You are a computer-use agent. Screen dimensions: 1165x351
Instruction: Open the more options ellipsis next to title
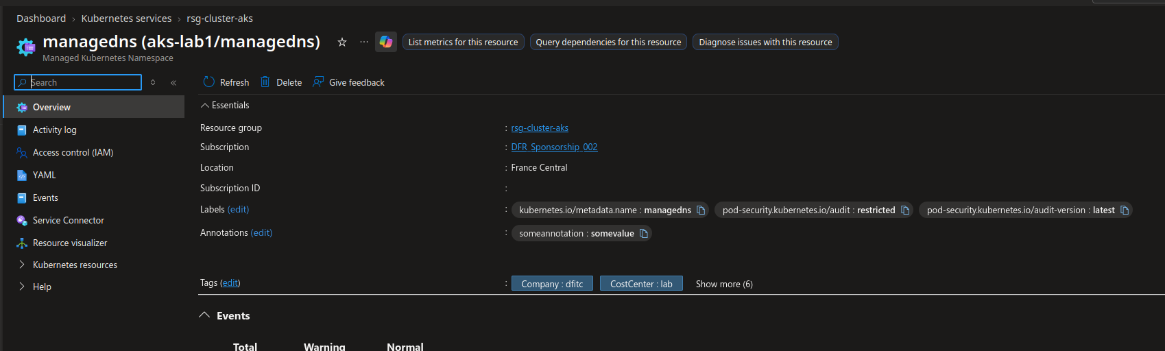tap(364, 42)
